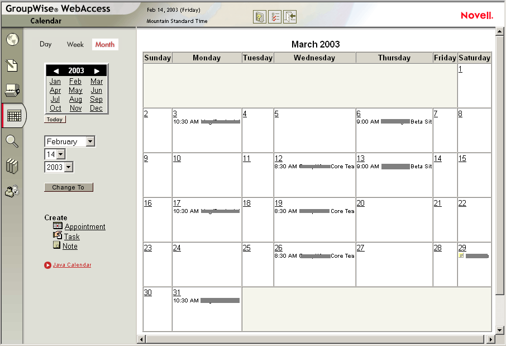The image size is (506, 346).
Task: Select the globe Mailbox icon in sidebar
Action: 12,40
